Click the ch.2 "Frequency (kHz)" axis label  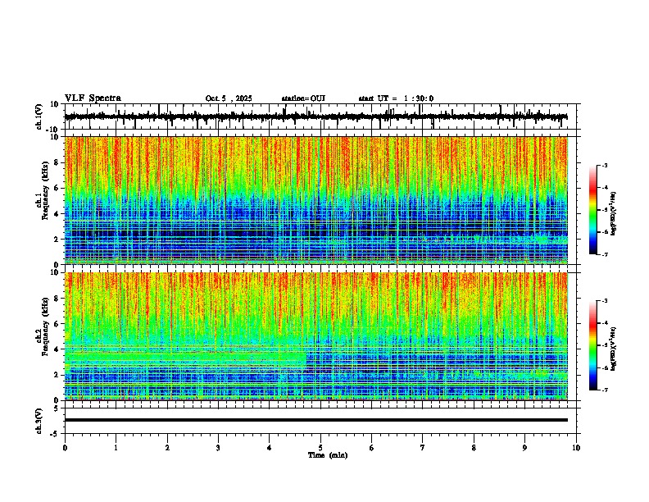[x=45, y=326]
